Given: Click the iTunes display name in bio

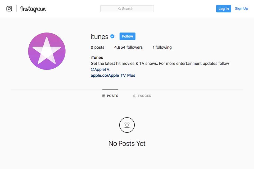Looking at the screenshot, I should tap(97, 57).
